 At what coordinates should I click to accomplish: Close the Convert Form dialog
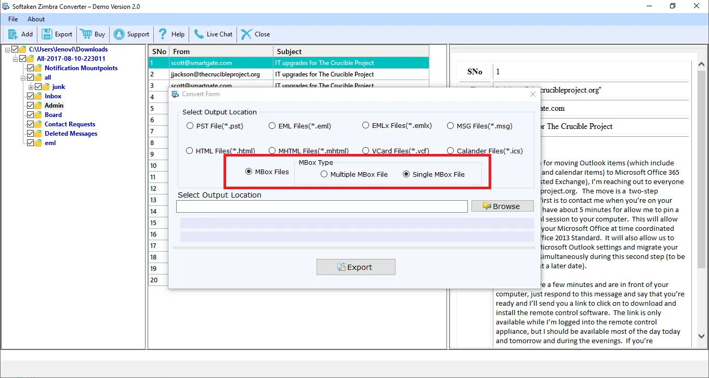point(532,94)
